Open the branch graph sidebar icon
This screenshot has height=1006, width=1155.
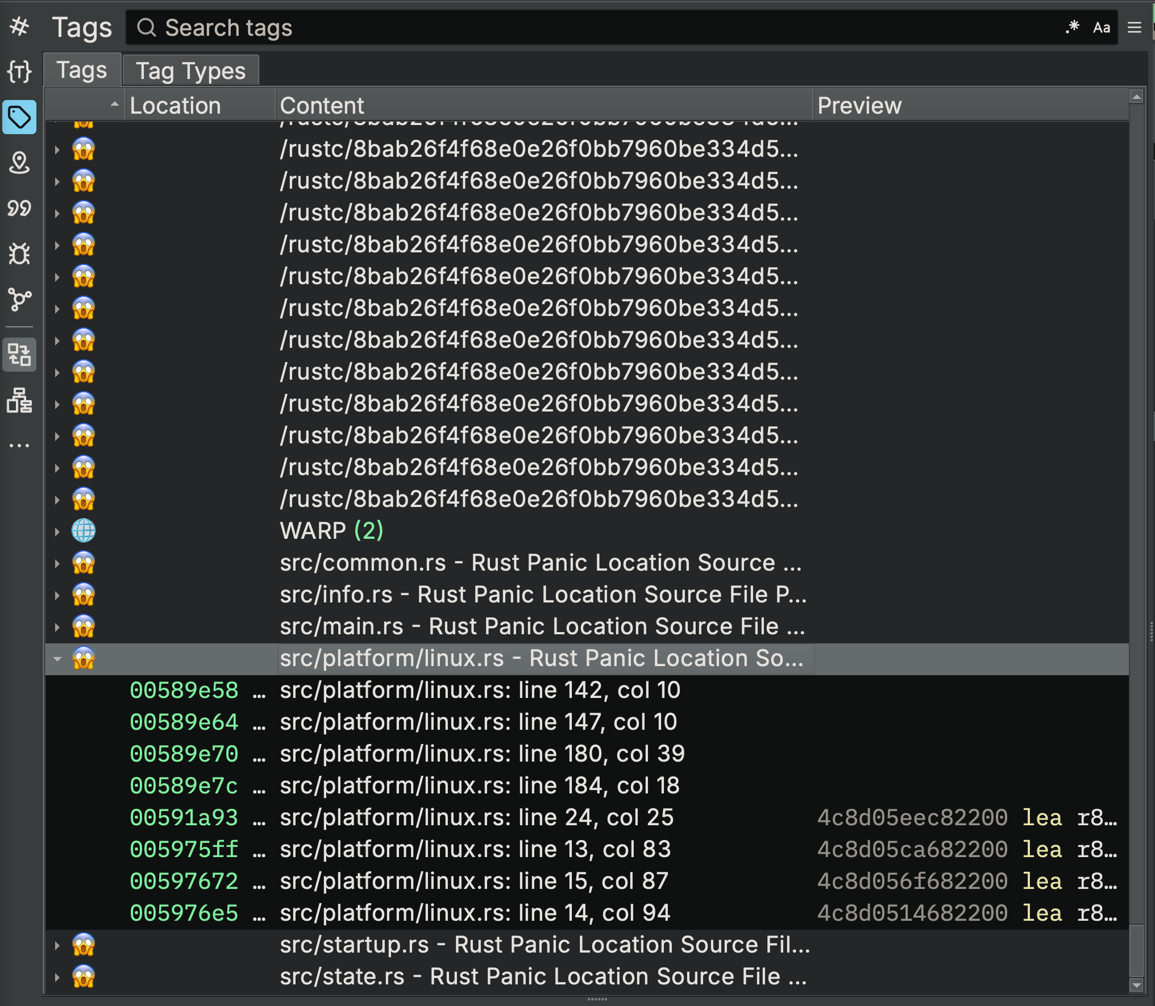(20, 300)
